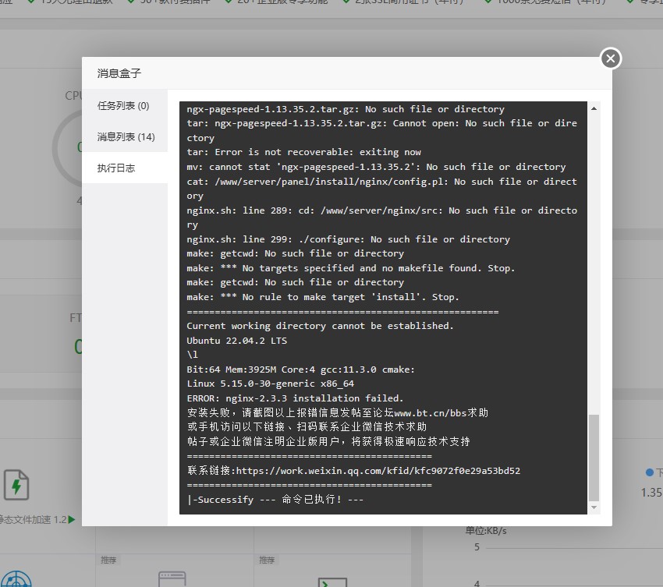Click the 'nginx.sh: line 299: ./configure' line
This screenshot has width=663, height=587.
click(x=348, y=239)
